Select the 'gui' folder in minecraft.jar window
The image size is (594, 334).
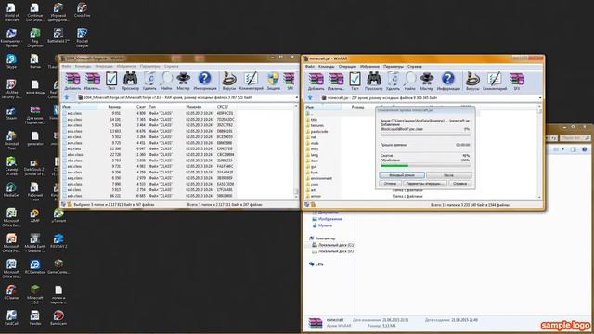coord(314,167)
